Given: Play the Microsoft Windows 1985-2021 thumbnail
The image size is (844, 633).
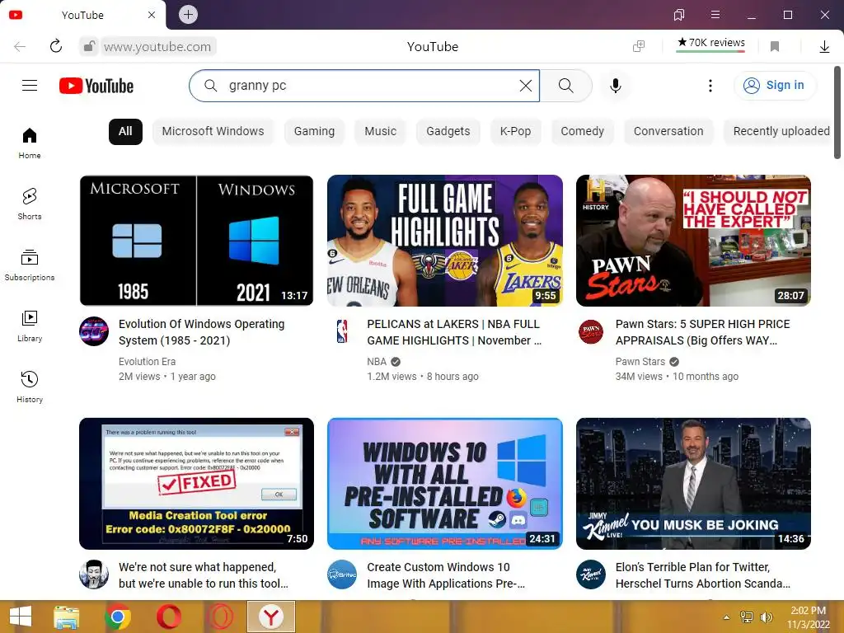Looking at the screenshot, I should [196, 241].
